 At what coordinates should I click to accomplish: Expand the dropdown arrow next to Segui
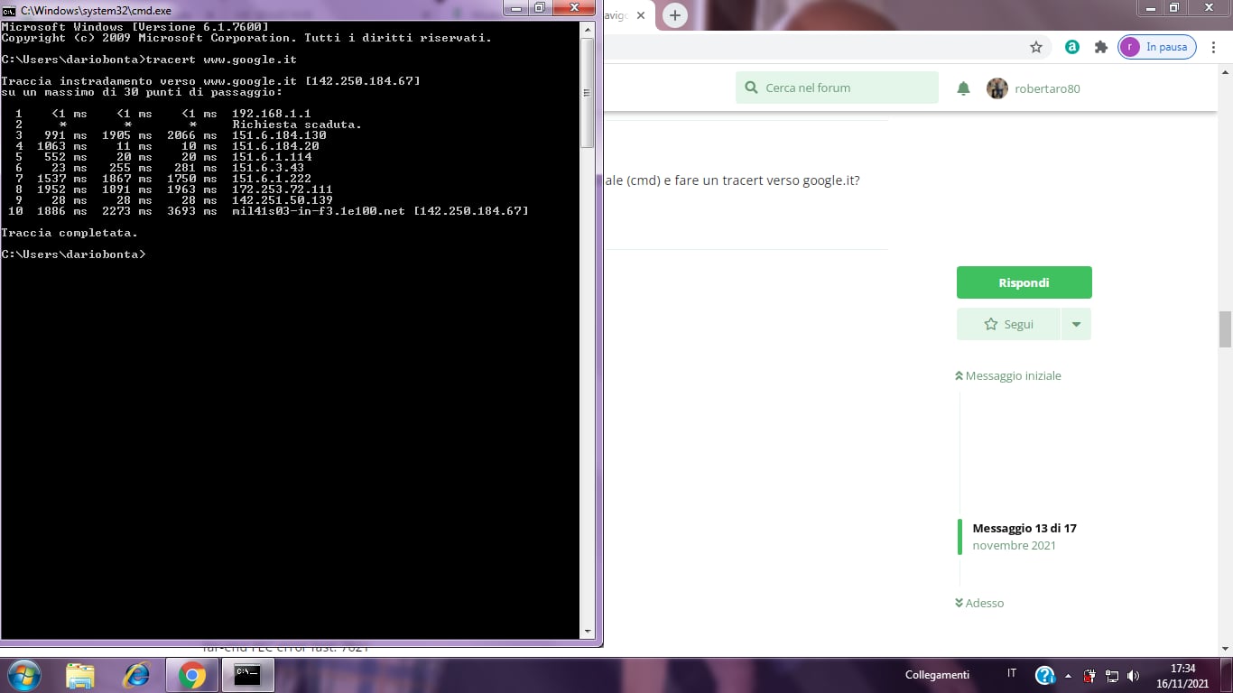tap(1076, 324)
